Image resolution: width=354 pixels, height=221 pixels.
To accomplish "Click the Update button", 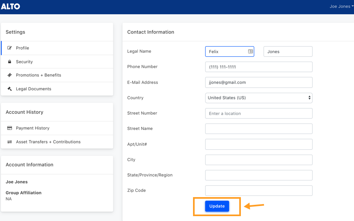I will tap(217, 206).
